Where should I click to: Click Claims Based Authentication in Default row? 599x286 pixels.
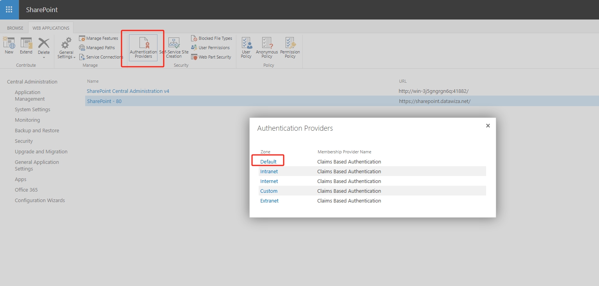point(349,162)
